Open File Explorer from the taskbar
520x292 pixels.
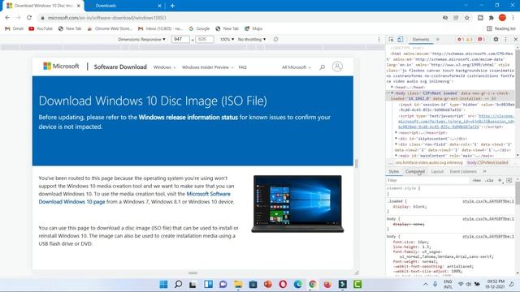coord(238,284)
